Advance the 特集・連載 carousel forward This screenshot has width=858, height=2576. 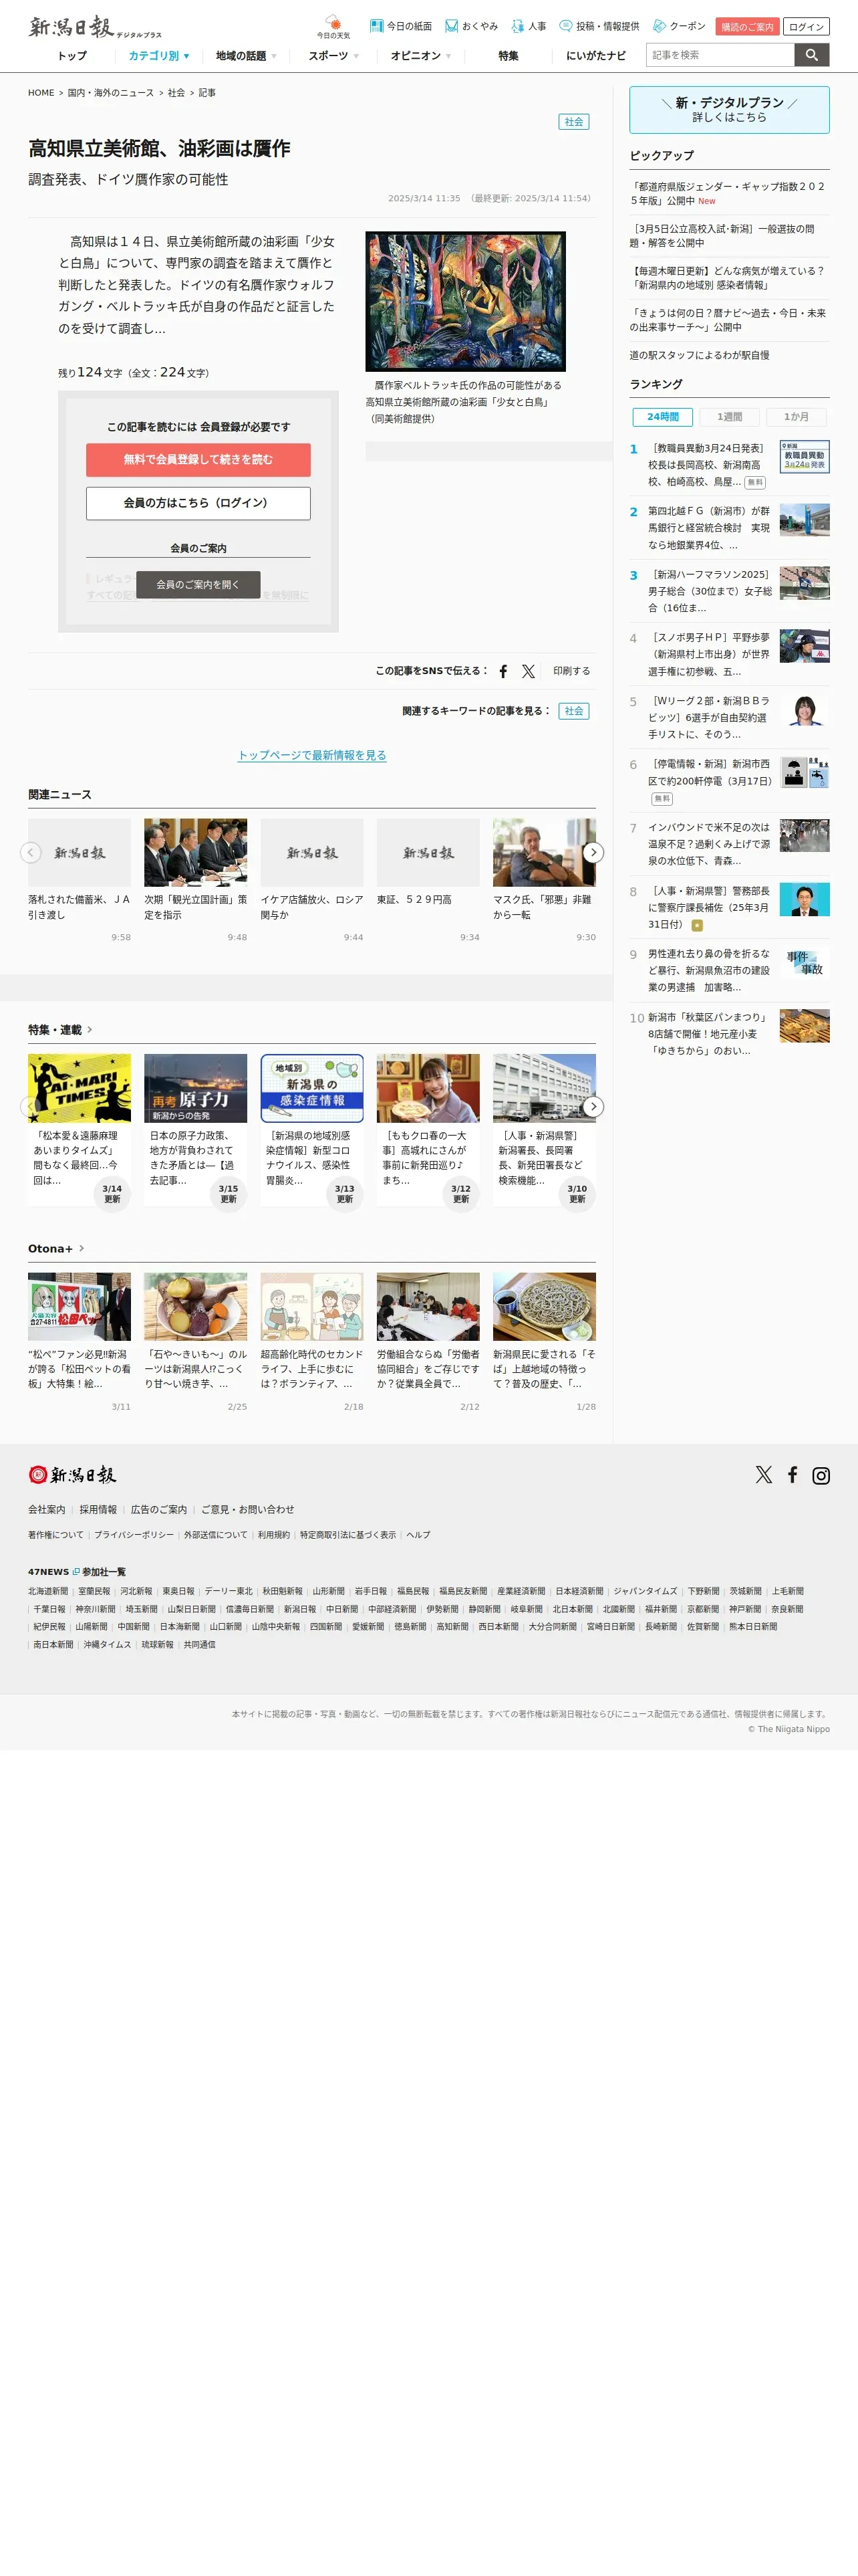(x=593, y=1106)
